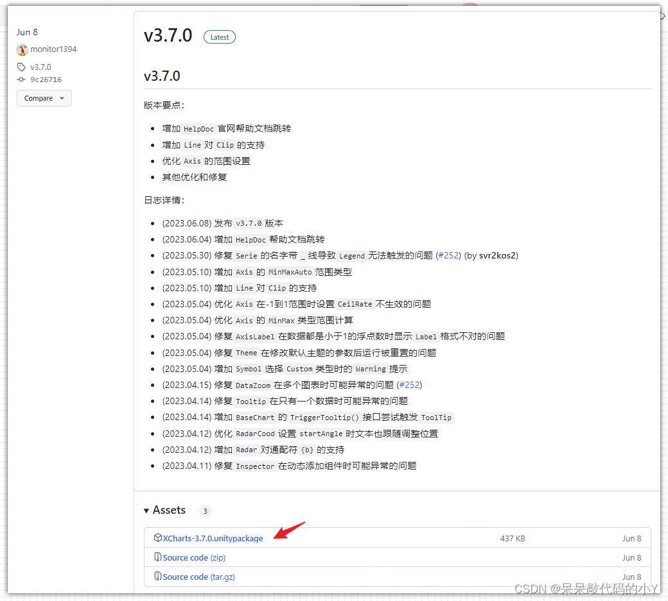The width and height of the screenshot is (668, 601).
Task: Click the file icon for Source code (tar.gz)
Action: click(x=157, y=577)
